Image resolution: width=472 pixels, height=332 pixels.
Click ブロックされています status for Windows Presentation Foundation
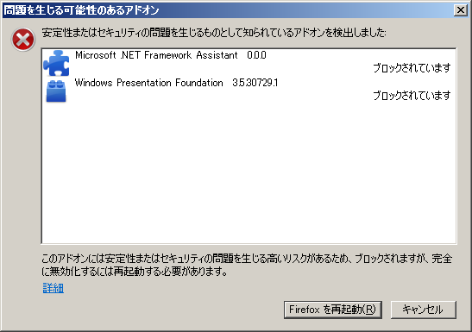click(x=412, y=96)
